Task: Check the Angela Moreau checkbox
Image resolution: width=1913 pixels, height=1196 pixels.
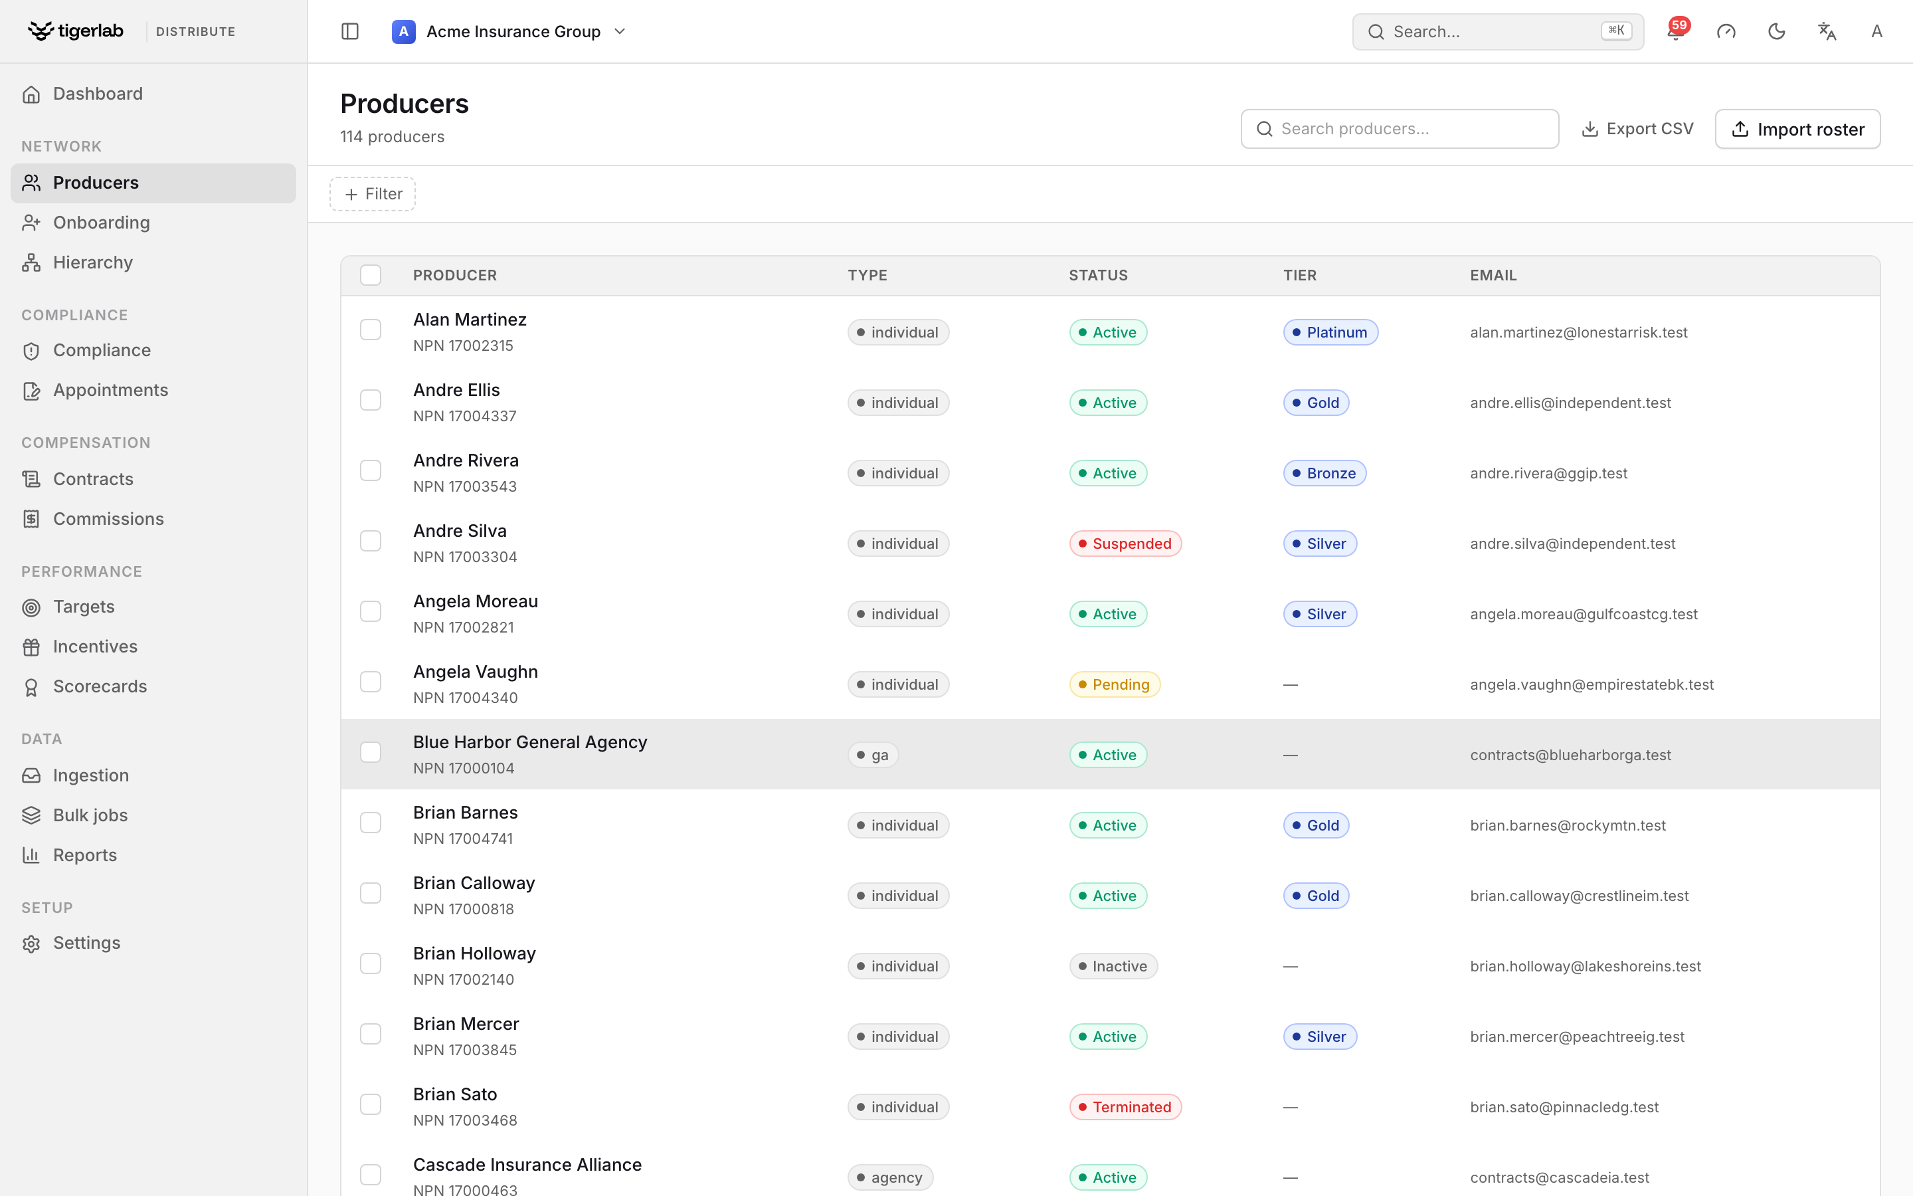Action: tap(371, 611)
